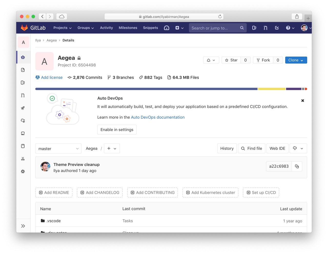
Task: Click the search magnifier icon
Action: [x=242, y=28]
